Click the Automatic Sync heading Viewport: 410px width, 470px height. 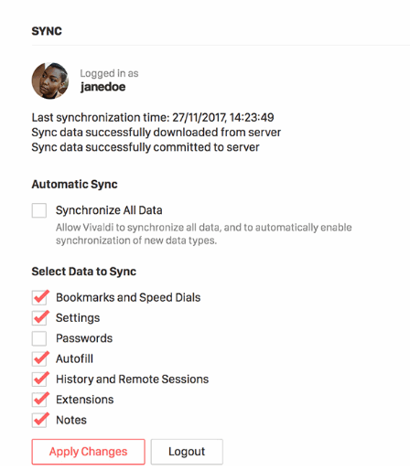(74, 185)
